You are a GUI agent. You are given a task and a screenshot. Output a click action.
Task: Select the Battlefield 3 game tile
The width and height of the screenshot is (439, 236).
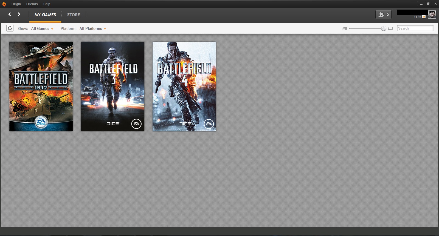112,87
